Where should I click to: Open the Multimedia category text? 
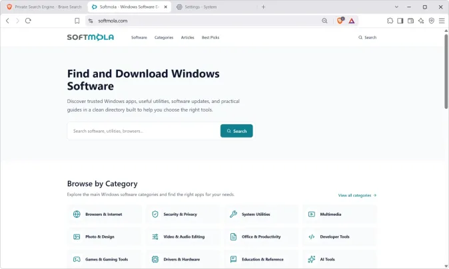330,214
